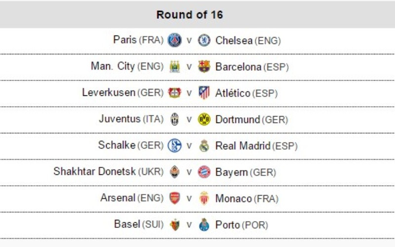Click the Shakhtar Donetsk team name
Screen dimensions: 395x247
(x=94, y=172)
